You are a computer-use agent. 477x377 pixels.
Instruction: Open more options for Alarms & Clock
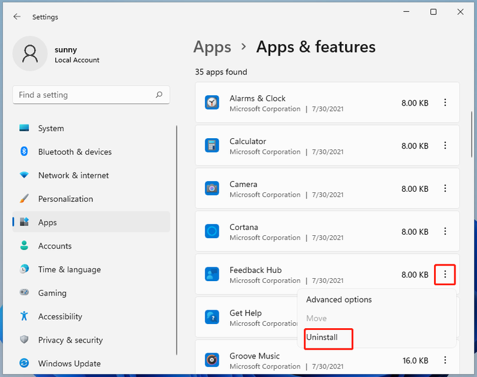coord(445,102)
